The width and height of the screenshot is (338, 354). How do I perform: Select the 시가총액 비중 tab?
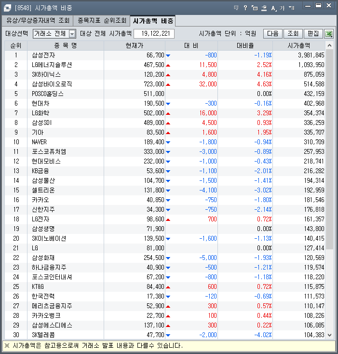point(153,21)
